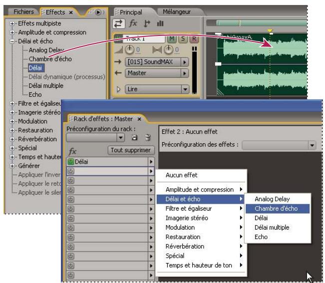Click the effects panel play preview icon

98,12
